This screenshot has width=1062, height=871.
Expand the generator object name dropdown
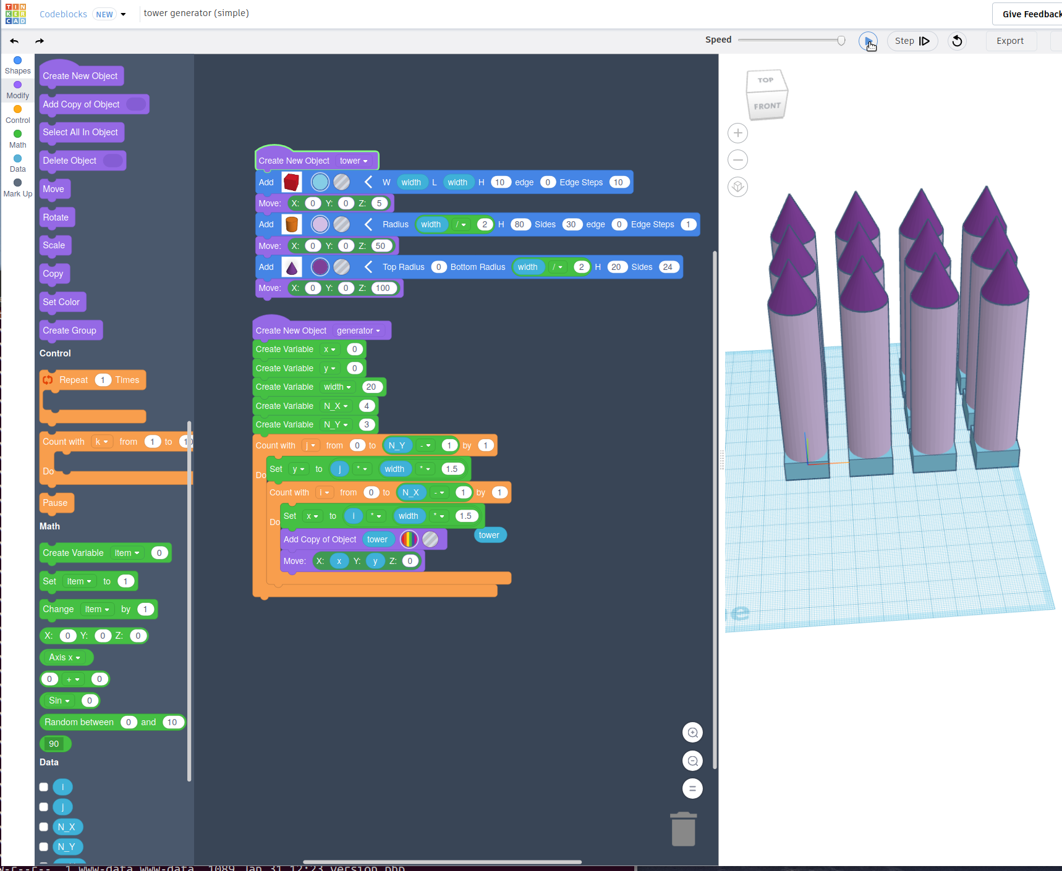359,330
